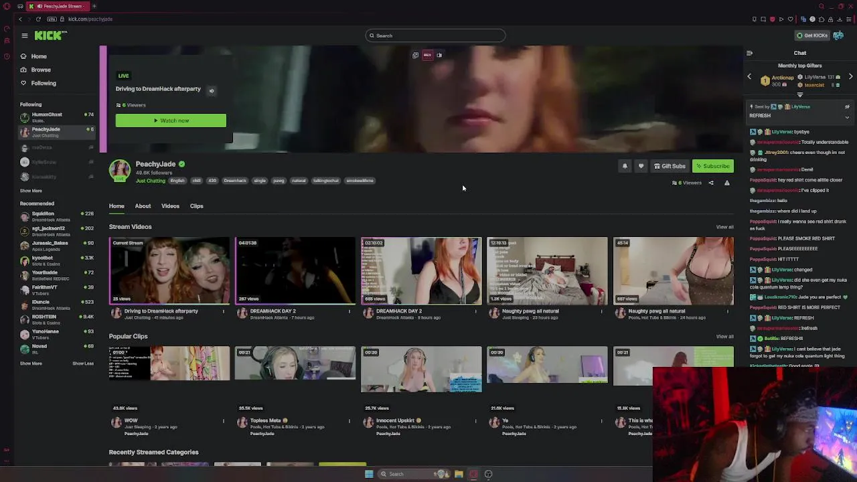Screen dimensions: 857x482
Task: Open Browse in the sidebar
Action: (x=35, y=70)
